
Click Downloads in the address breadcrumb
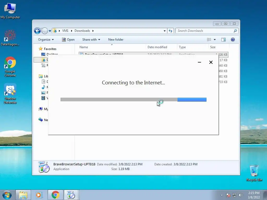[82, 31]
